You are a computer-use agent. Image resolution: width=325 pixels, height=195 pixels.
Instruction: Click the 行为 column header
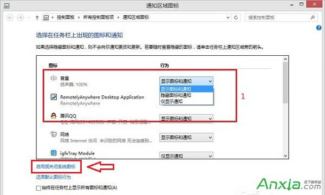click(x=165, y=66)
